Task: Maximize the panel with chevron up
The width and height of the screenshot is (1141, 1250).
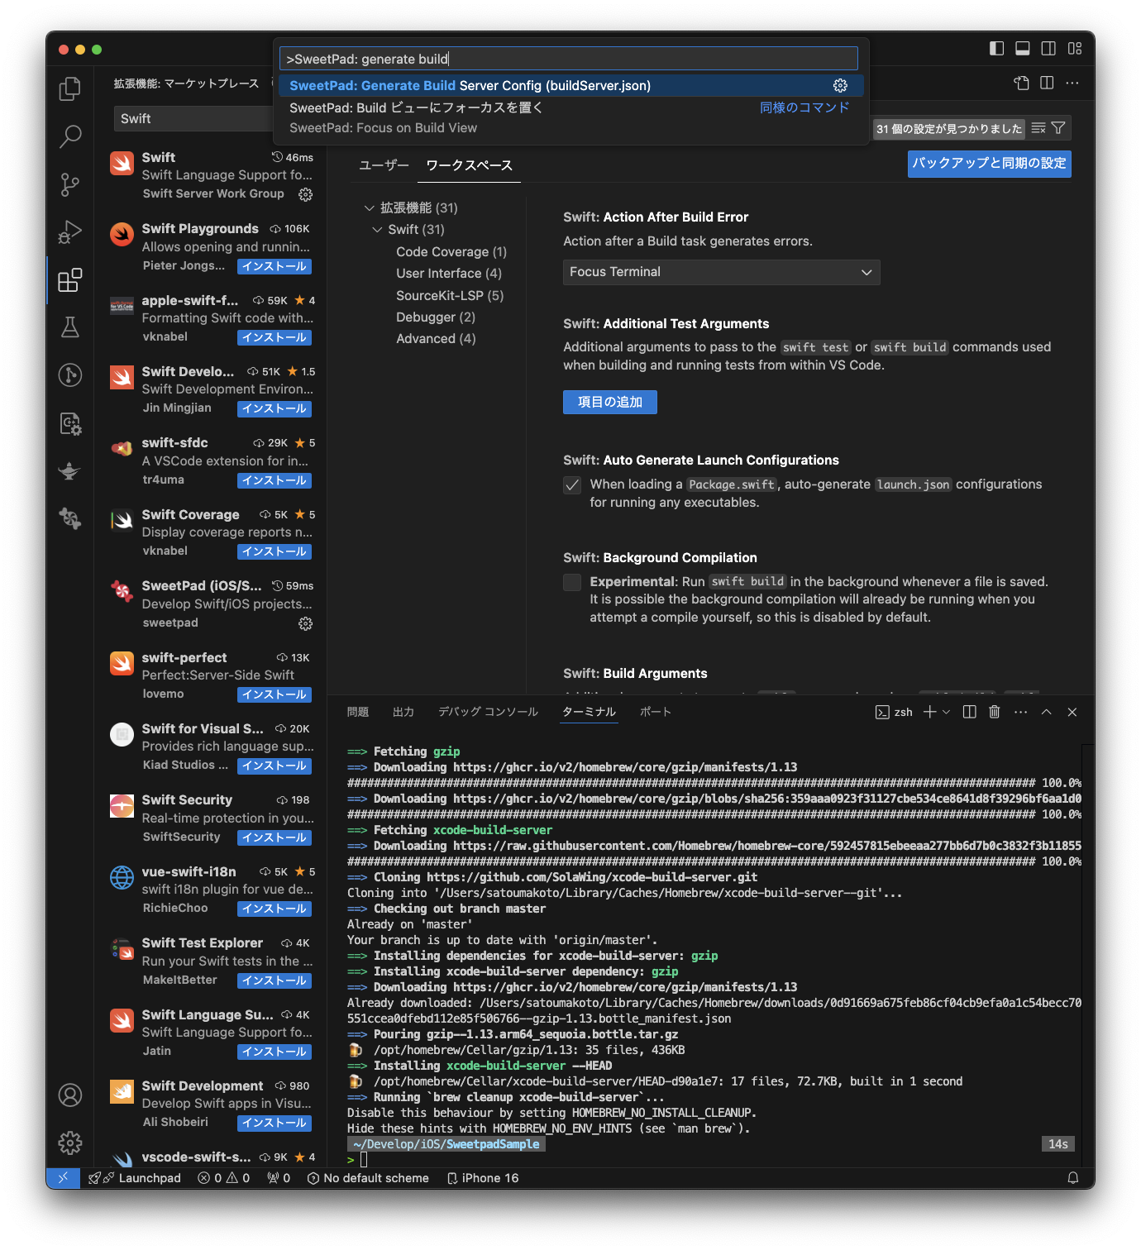Action: click(1047, 712)
